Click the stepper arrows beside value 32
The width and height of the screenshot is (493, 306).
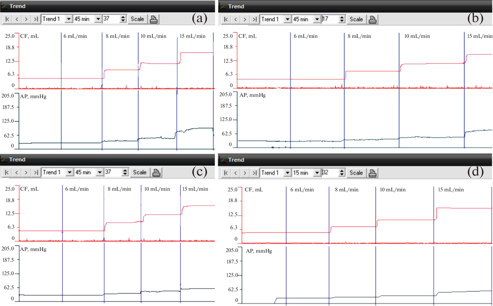coord(342,173)
